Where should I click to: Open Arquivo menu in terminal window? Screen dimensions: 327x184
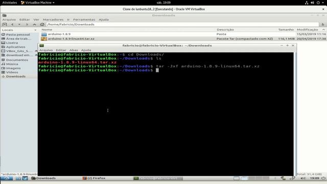(x=46, y=50)
